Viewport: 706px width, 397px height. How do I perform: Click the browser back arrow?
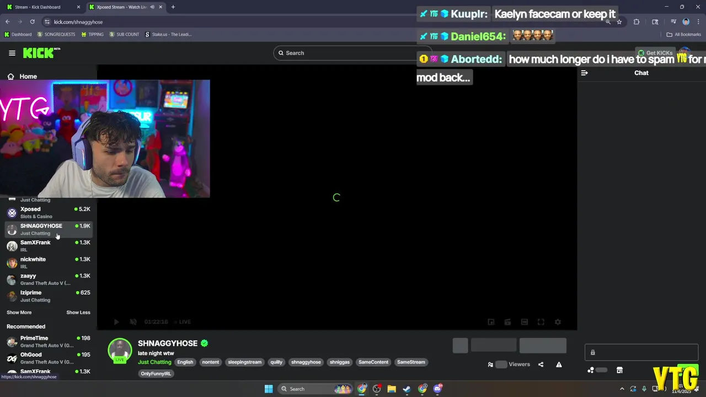(x=7, y=22)
